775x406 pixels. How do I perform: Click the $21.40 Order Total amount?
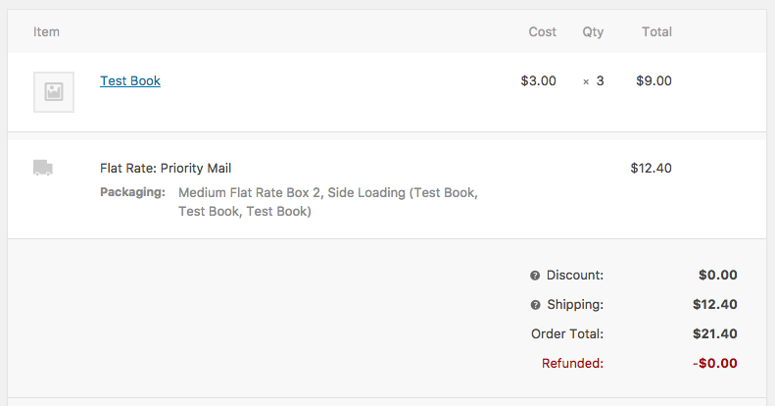click(x=714, y=334)
